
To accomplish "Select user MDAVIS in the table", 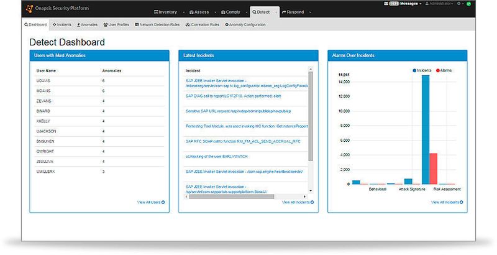I will (x=43, y=91).
